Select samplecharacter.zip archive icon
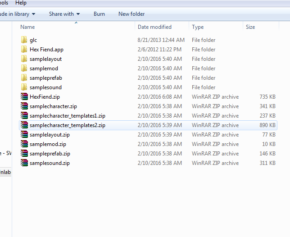Image resolution: width=290 pixels, height=237 pixels. (24, 106)
